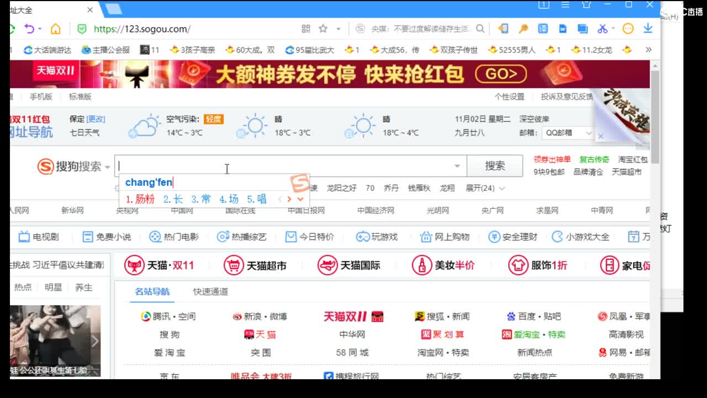Select IME candidate 2.长
Image resolution: width=707 pixels, height=398 pixels.
click(173, 199)
